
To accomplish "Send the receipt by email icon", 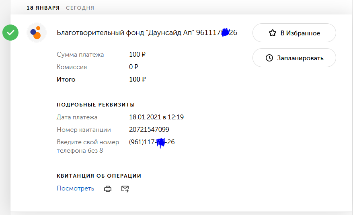I will coord(125,189).
